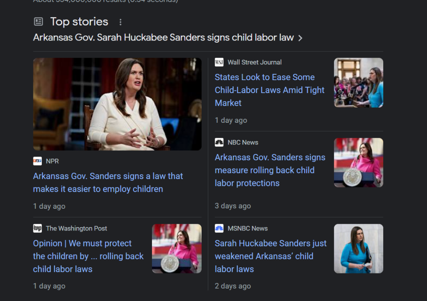Click the Washington Post logo icon
The image size is (427, 301).
click(x=38, y=228)
